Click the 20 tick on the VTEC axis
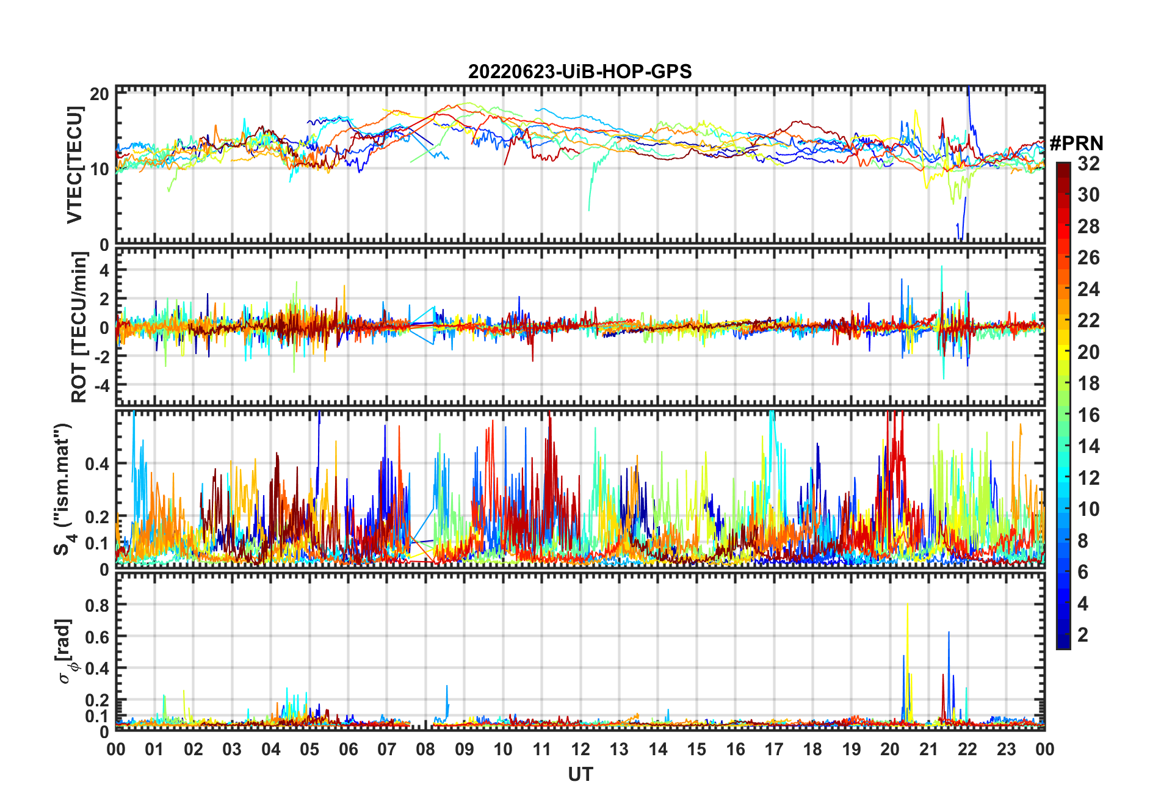1161x812 pixels. click(99, 94)
